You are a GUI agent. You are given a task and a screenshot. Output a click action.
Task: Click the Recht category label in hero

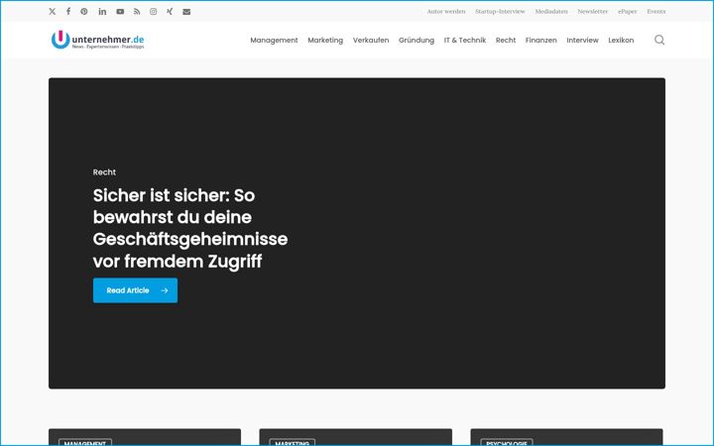pos(104,172)
